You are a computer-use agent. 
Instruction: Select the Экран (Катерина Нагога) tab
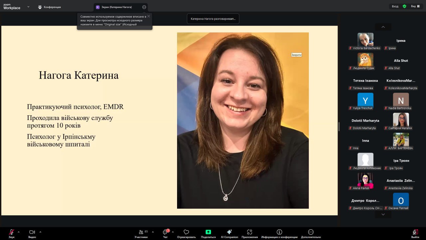116,7
